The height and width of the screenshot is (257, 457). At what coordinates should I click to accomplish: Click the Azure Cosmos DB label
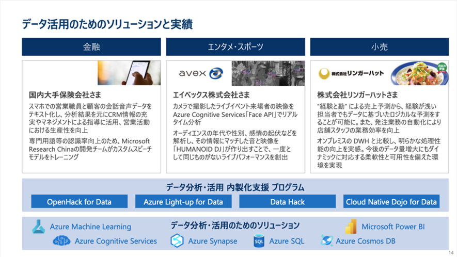[x=366, y=241]
